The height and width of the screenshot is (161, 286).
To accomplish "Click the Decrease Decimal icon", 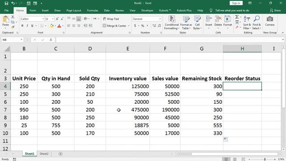I will (159, 26).
